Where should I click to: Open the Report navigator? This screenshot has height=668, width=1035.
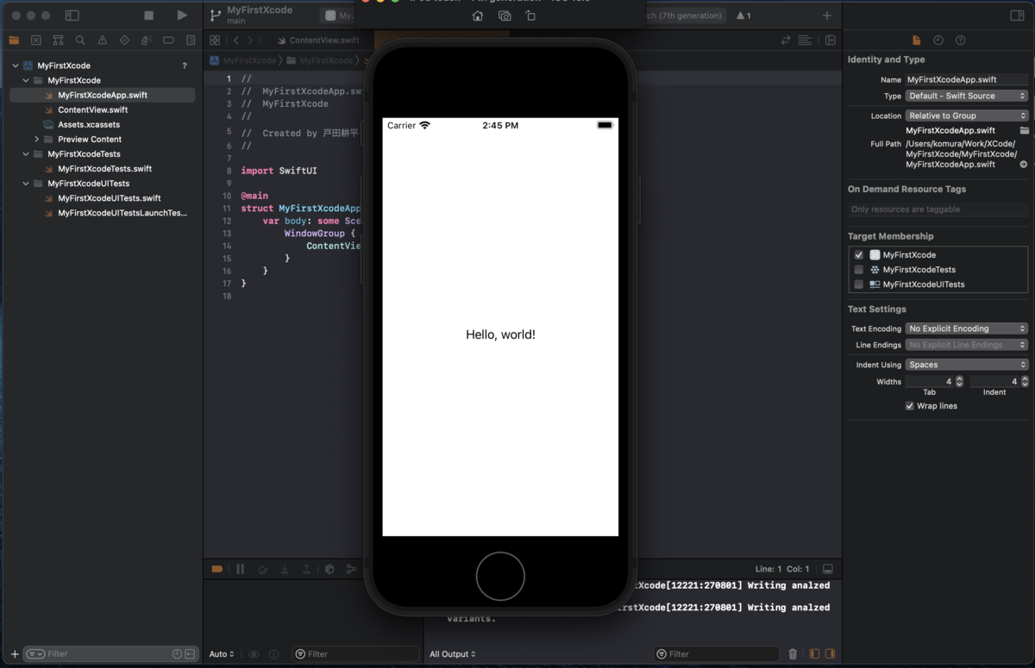pyautogui.click(x=191, y=40)
